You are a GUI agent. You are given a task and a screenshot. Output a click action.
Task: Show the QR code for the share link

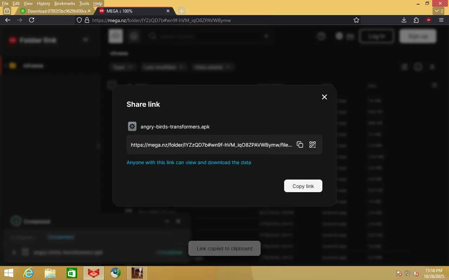tap(313, 145)
